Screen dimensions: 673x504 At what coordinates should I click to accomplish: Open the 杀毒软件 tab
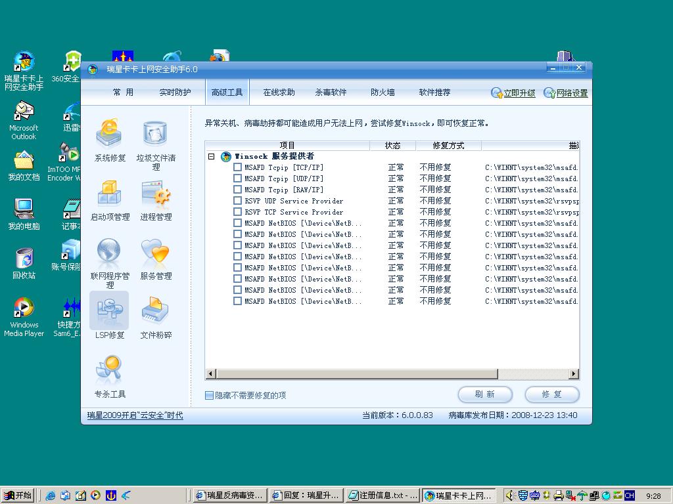pyautogui.click(x=331, y=92)
